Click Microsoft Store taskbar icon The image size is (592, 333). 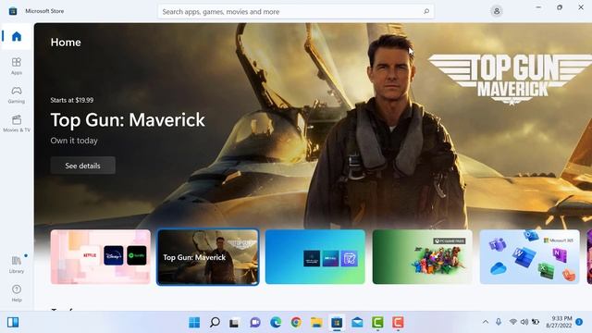[337, 323]
